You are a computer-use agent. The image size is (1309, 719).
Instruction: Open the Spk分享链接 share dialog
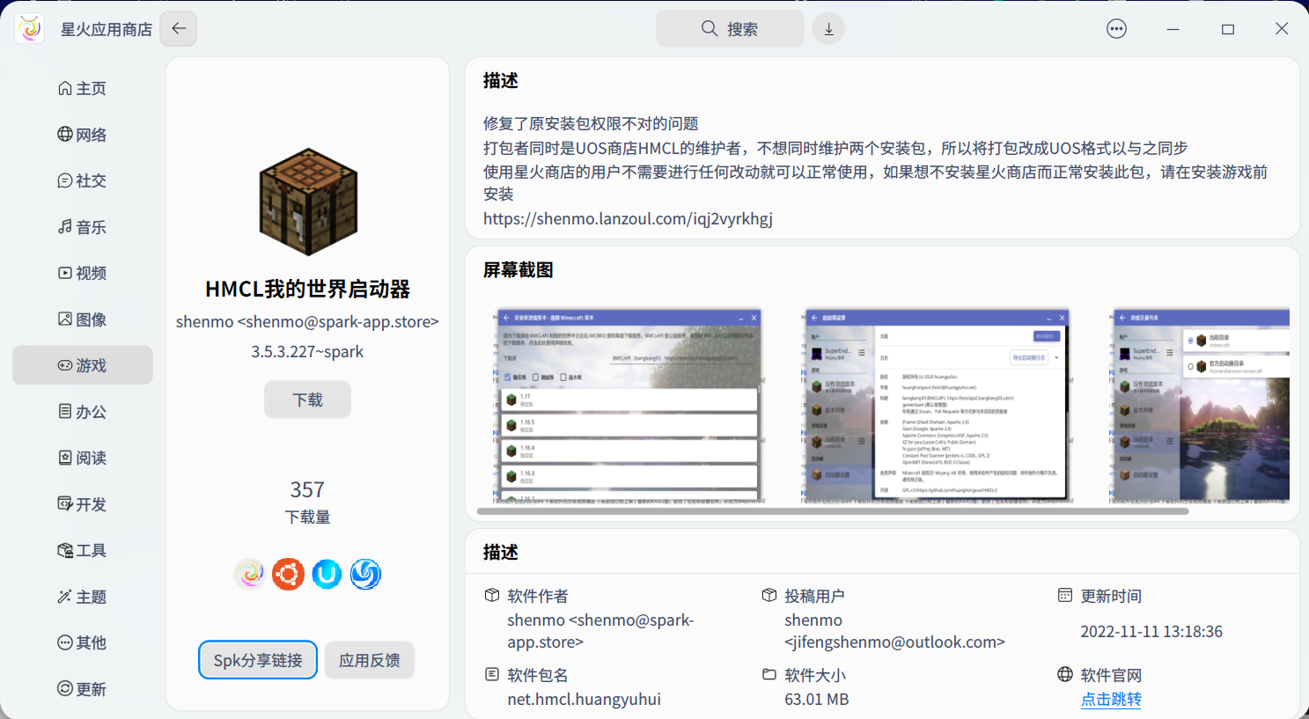[257, 659]
